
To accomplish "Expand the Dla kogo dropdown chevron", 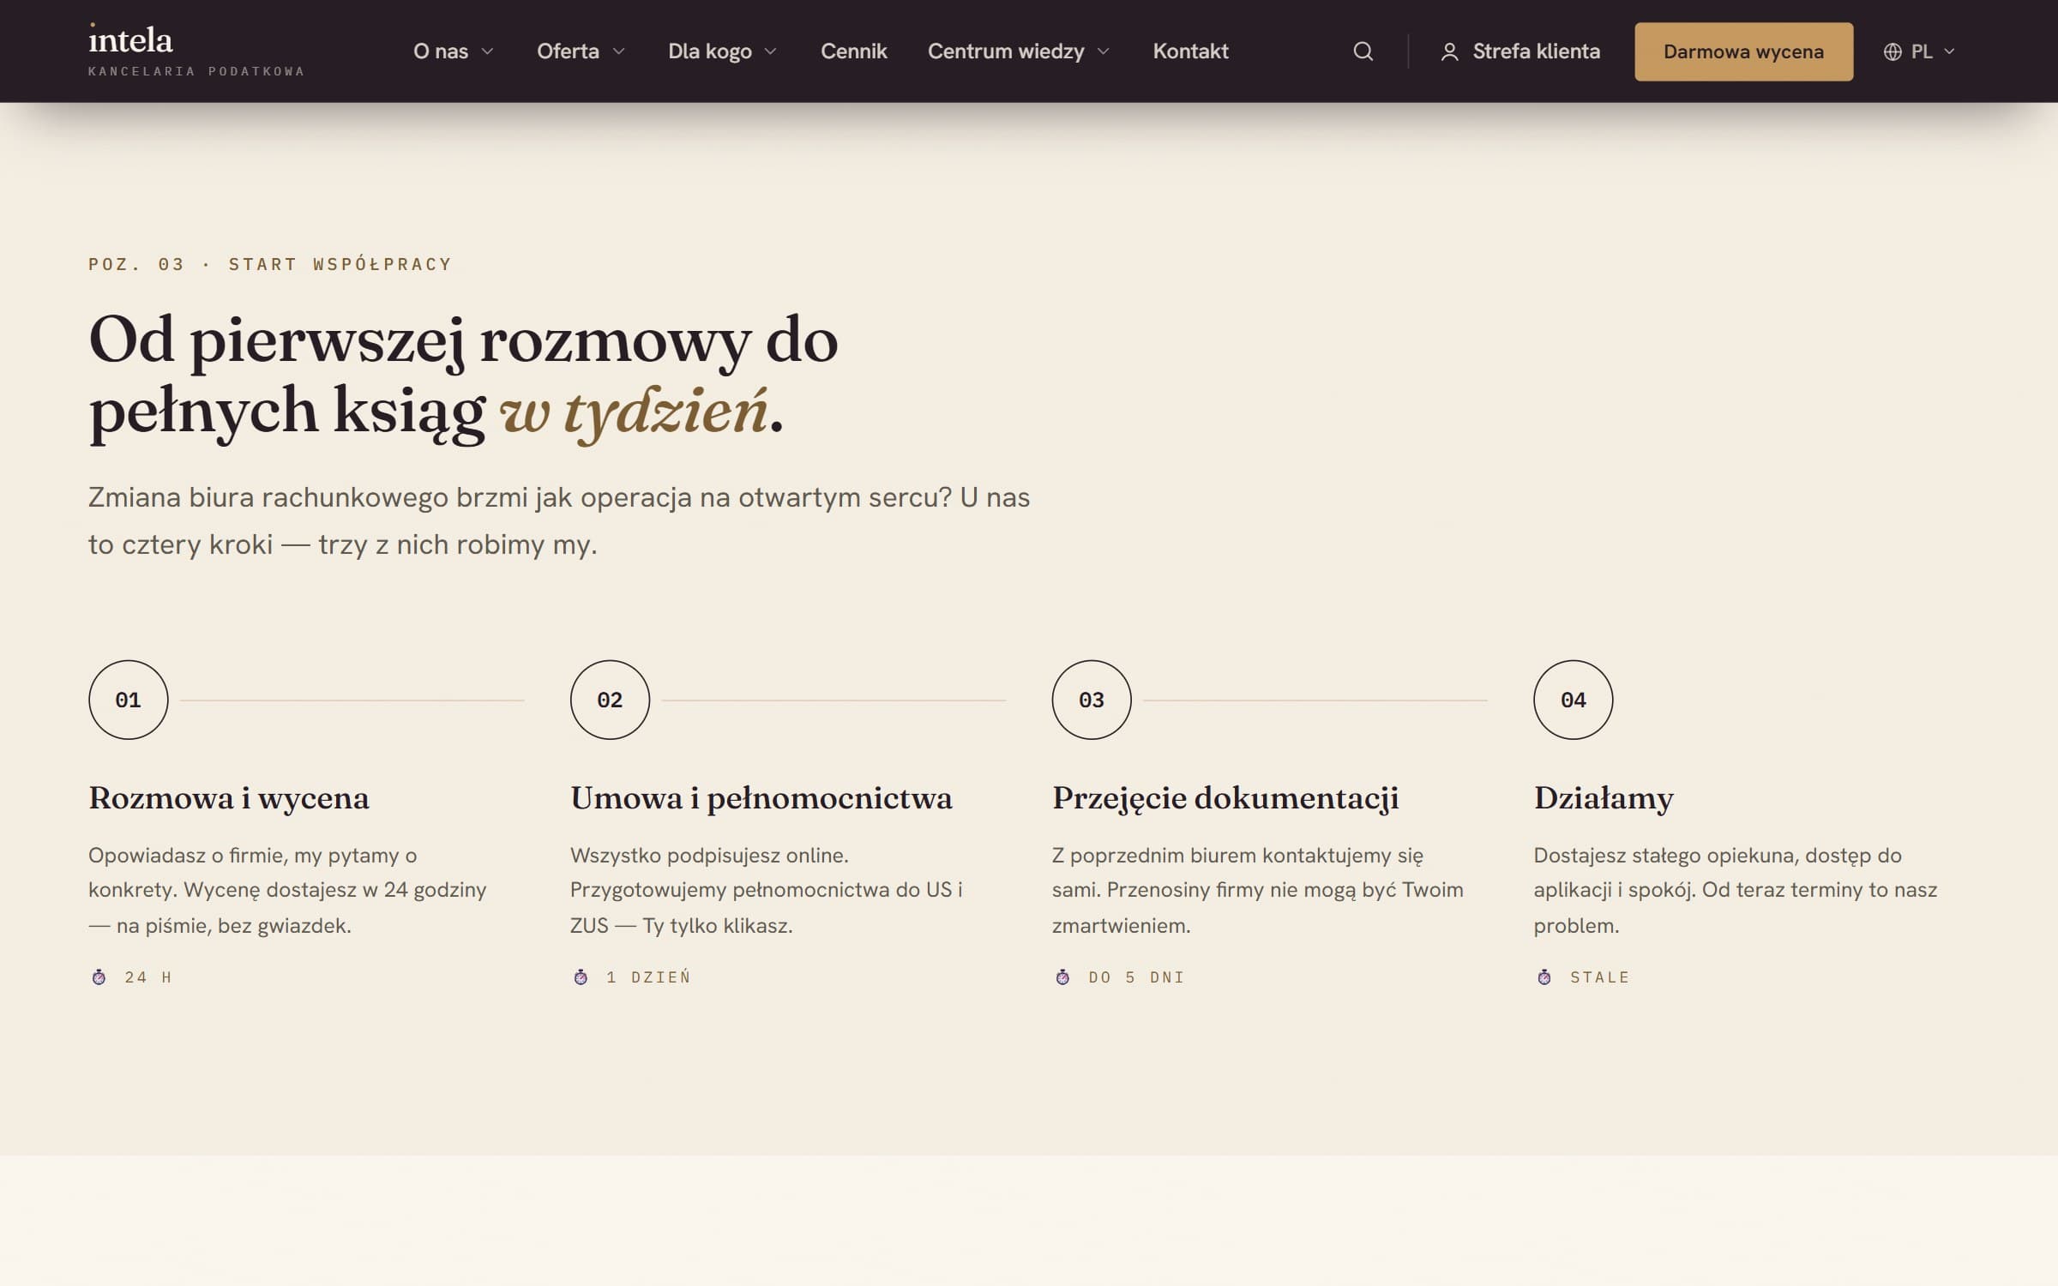I will (771, 51).
